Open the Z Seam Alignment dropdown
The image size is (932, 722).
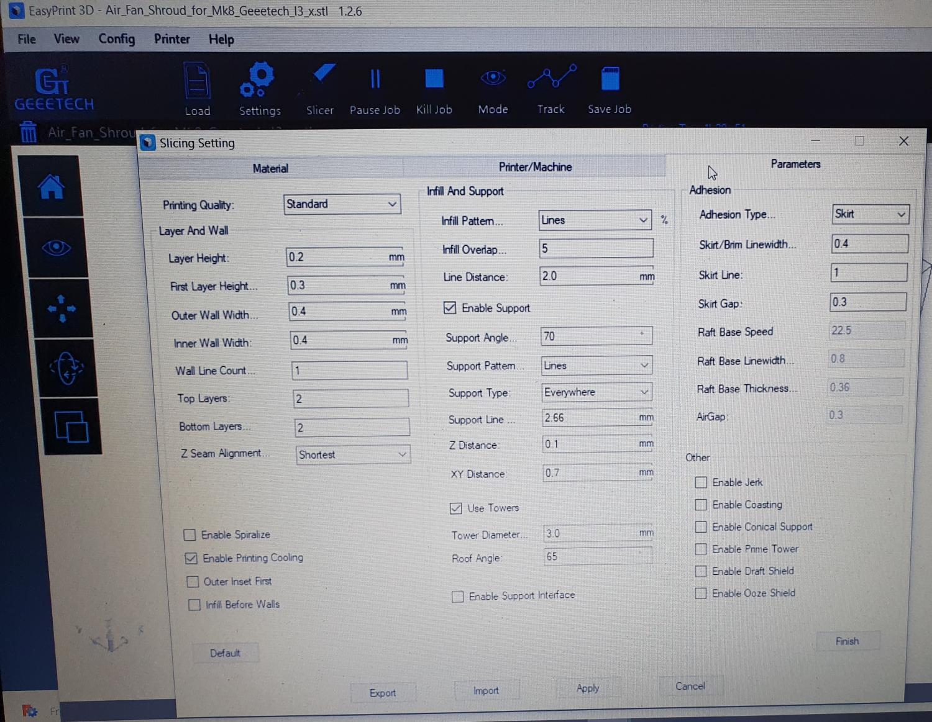click(354, 454)
